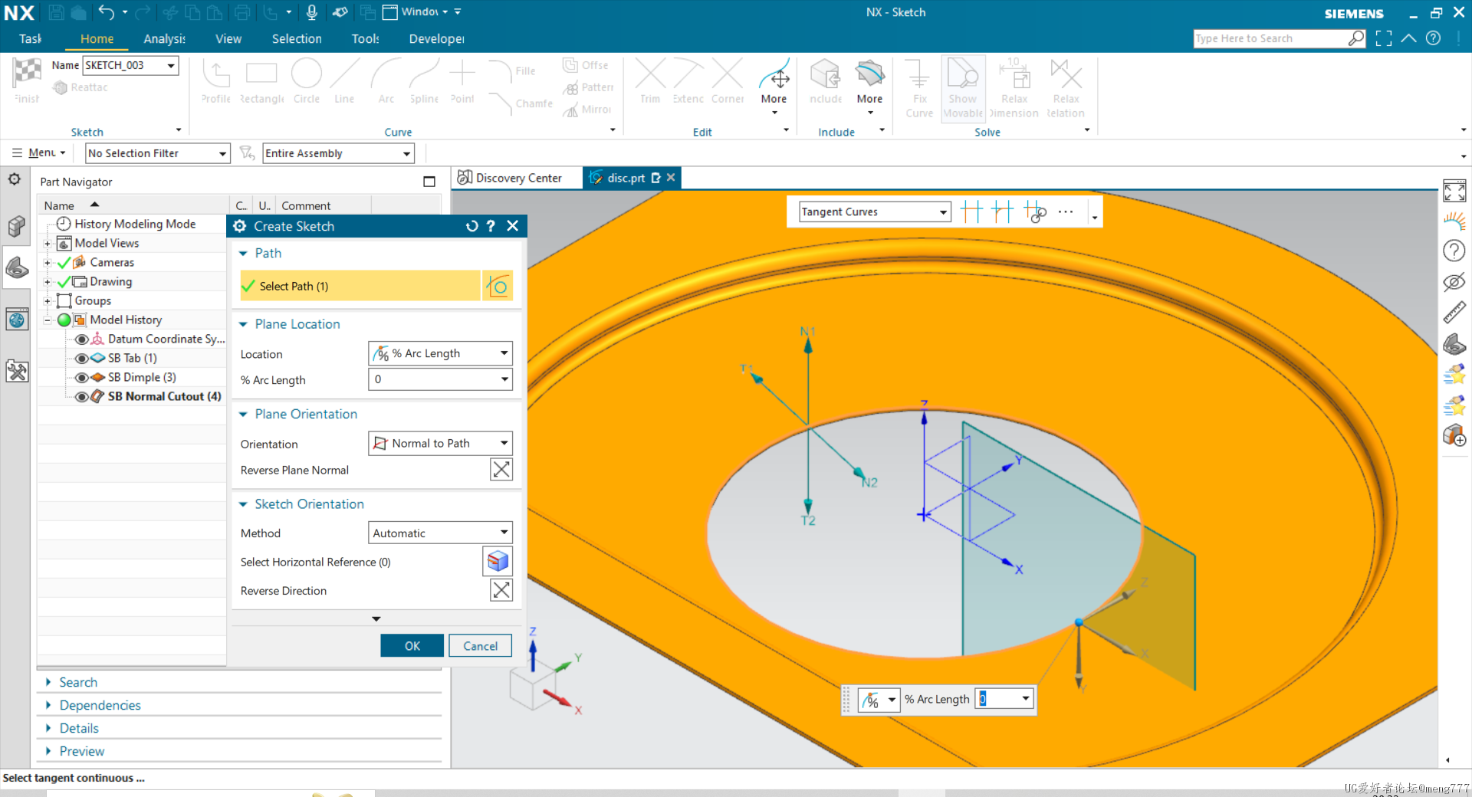Toggle visibility of SB Tab (1)
The image size is (1472, 797).
(x=81, y=358)
